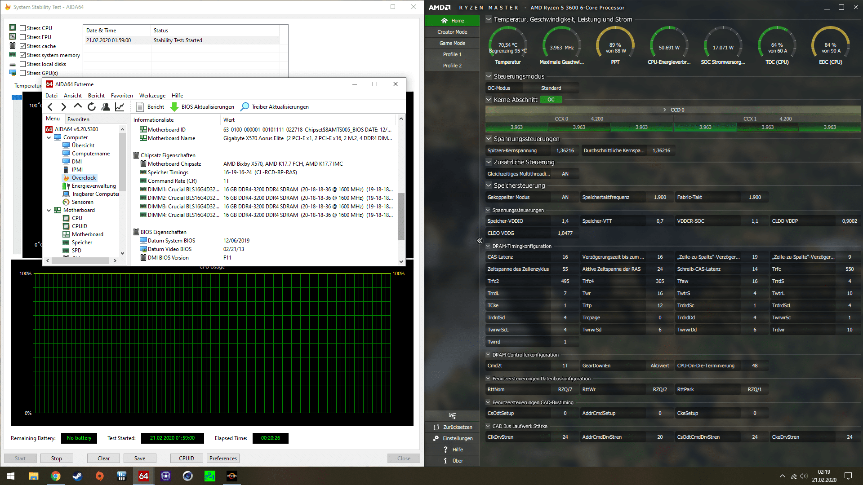The width and height of the screenshot is (863, 485).
Task: Go back using AIDA64 back arrow
Action: coord(50,107)
